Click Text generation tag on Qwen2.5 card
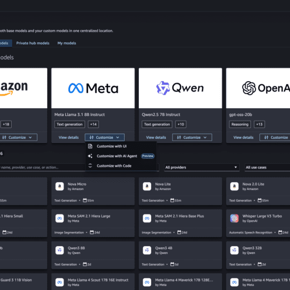 click(157, 124)
